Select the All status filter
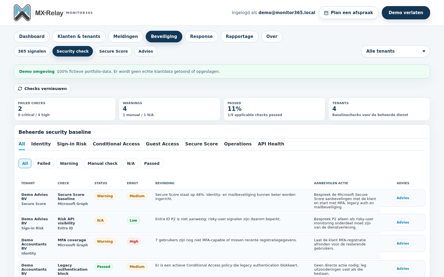Image resolution: width=444 pixels, height=277 pixels. [25, 163]
